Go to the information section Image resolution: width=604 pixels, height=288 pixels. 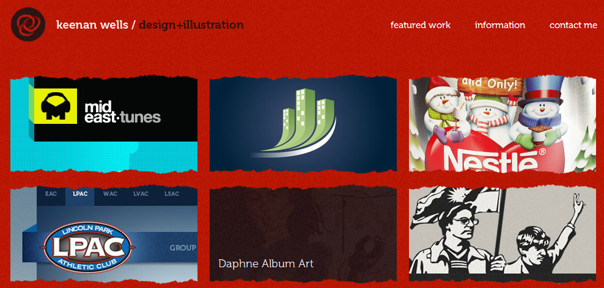[499, 25]
